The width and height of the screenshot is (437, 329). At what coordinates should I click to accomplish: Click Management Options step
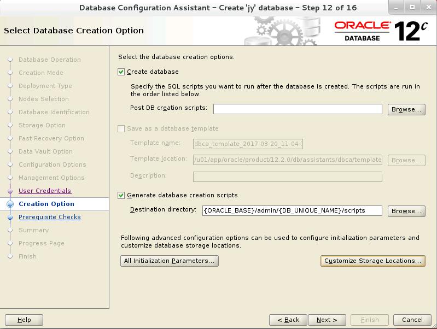[x=51, y=178]
